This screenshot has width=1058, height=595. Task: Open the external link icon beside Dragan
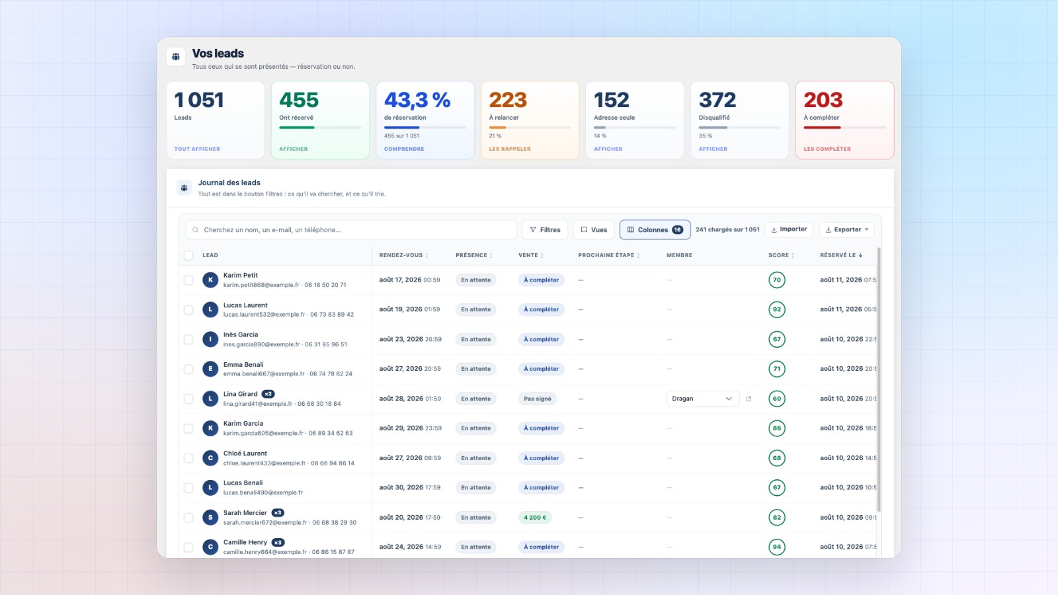click(749, 399)
